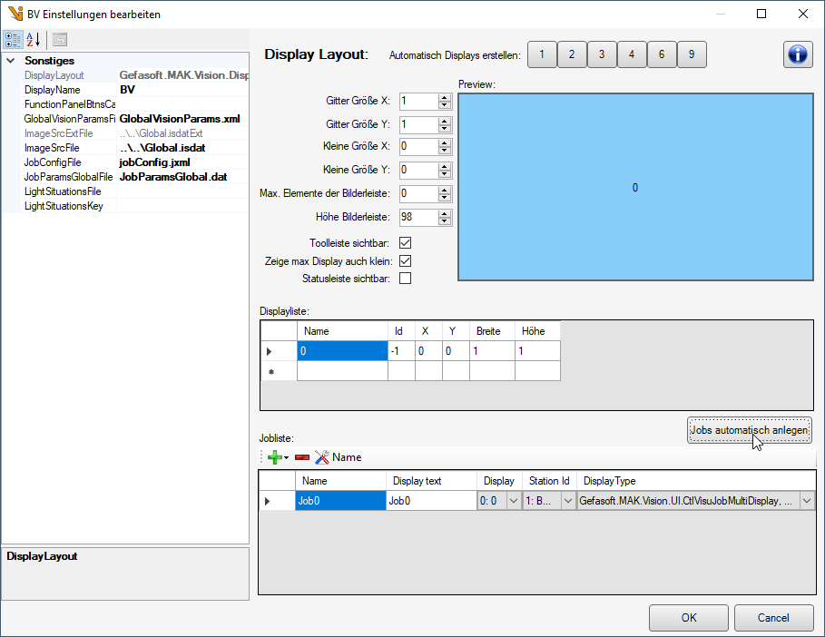Switch property grid to categorized view
Image resolution: width=825 pixels, height=637 pixels.
point(13,40)
